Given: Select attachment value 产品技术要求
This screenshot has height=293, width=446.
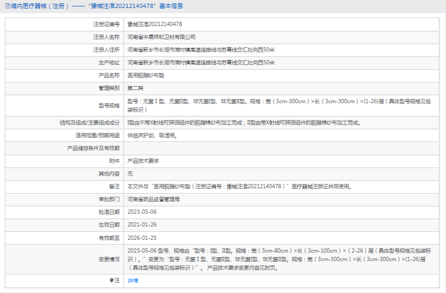Looking at the screenshot, I should 143,161.
